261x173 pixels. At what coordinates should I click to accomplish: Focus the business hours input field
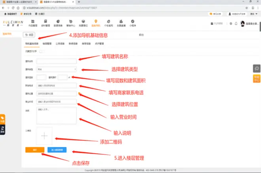(57, 102)
